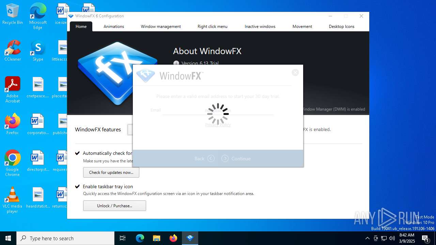Open the Privacy Policy link
Image resolution: width=436 pixels, height=245 pixels.
point(218,125)
